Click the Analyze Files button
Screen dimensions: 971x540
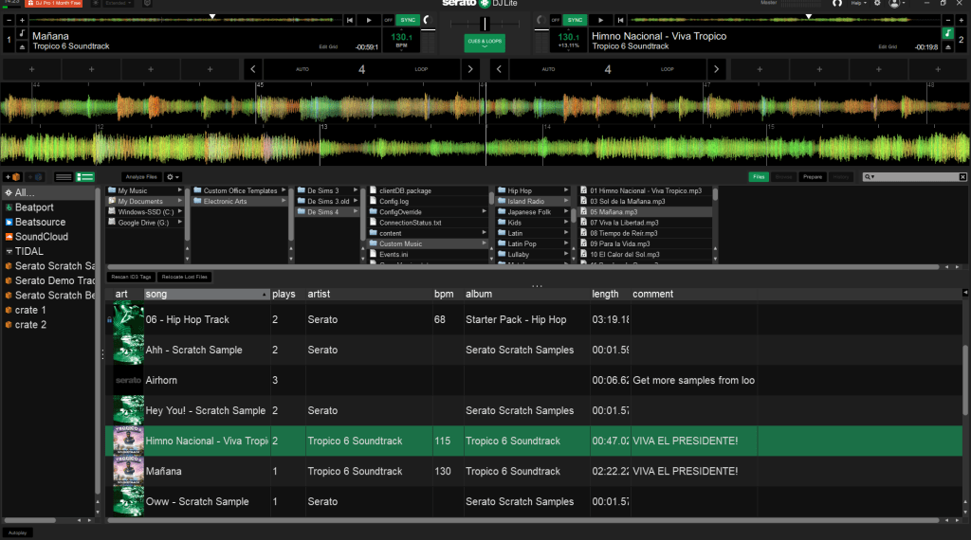point(139,177)
